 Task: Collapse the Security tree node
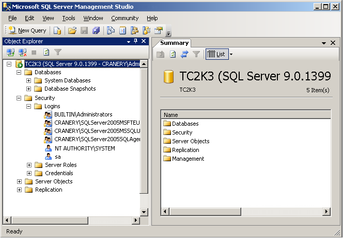coord(19,98)
